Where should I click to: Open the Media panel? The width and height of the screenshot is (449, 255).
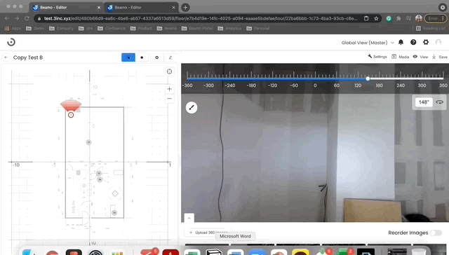click(x=401, y=57)
